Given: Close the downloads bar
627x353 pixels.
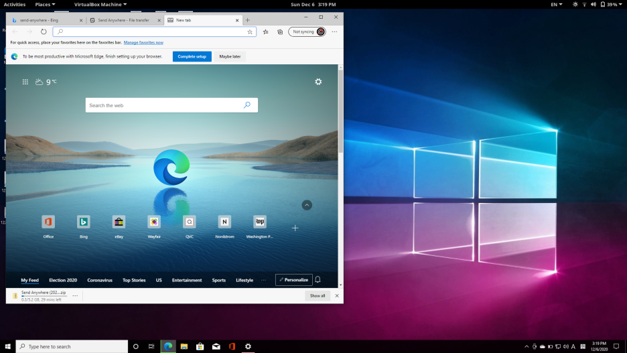Looking at the screenshot, I should [337, 296].
